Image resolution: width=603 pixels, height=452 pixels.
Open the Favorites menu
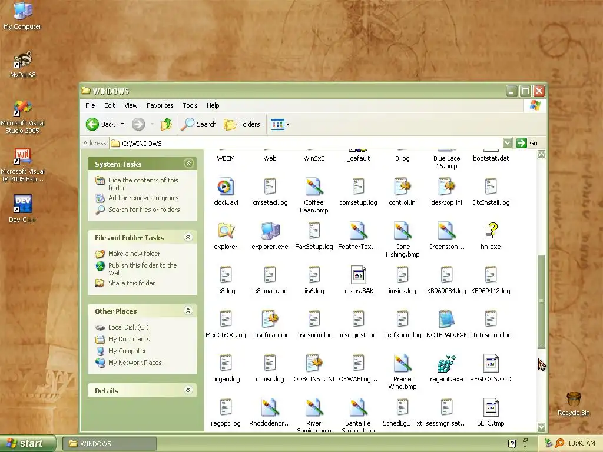pos(160,105)
